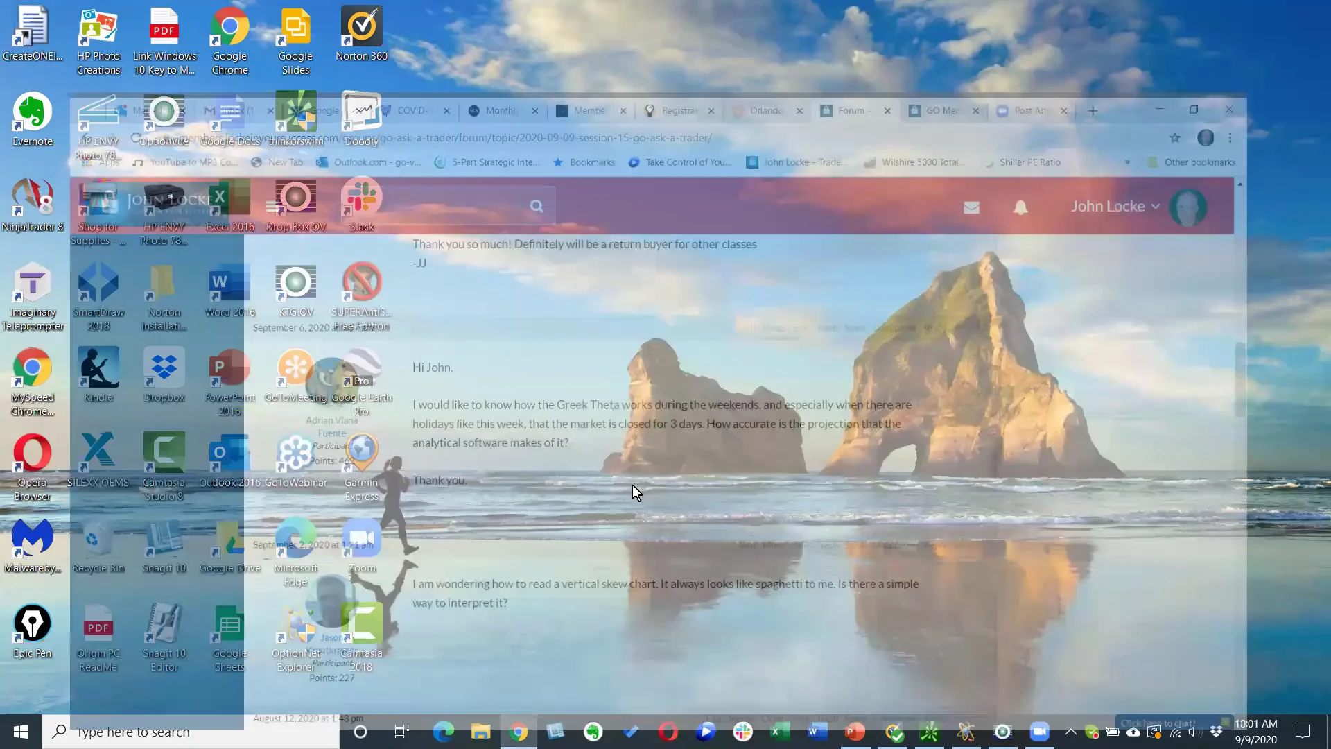Launch Google Slides from the desktop
Screen dimensions: 1331x749
pyautogui.click(x=295, y=42)
